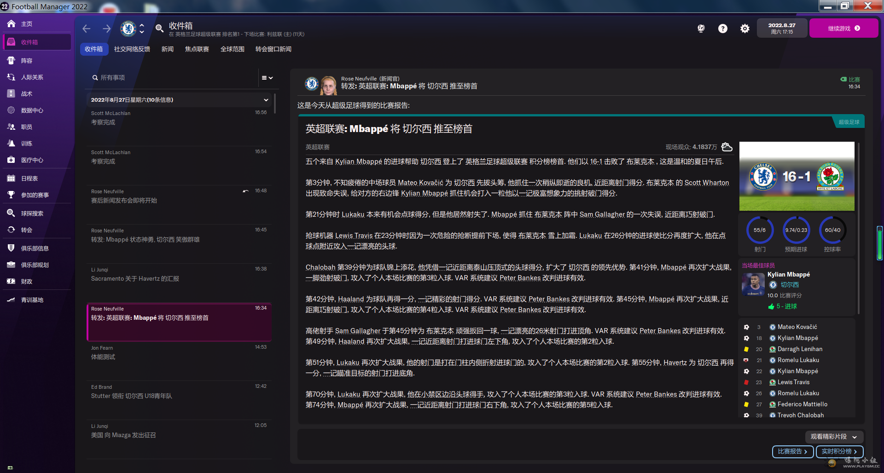Open the 收件箱 inbox sidebar icon
The width and height of the screenshot is (884, 473).
(x=11, y=42)
